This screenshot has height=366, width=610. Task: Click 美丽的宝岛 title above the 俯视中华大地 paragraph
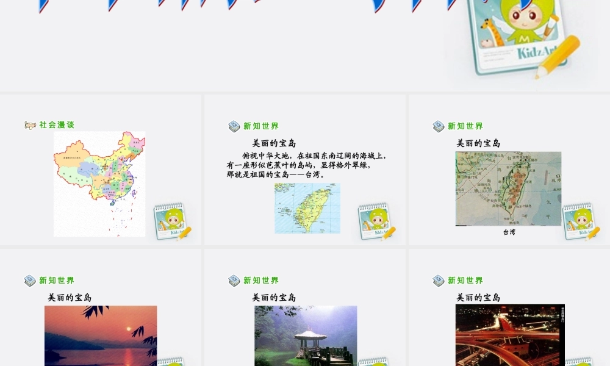click(x=274, y=143)
